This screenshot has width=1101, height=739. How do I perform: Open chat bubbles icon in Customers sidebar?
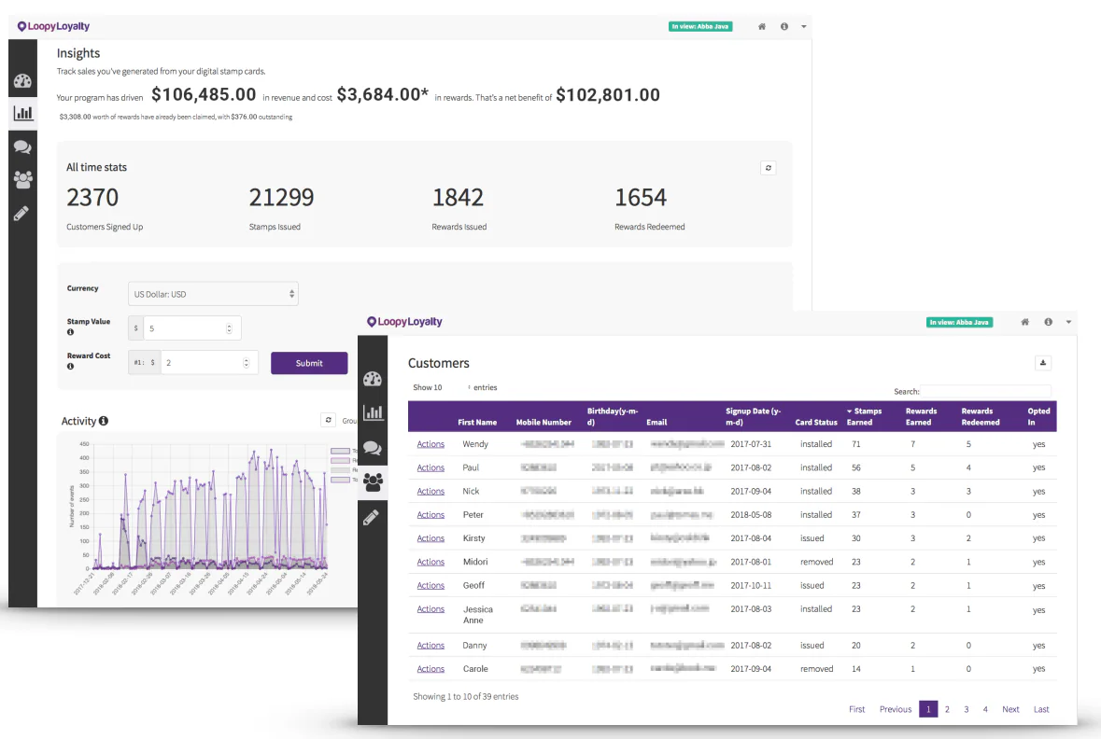pyautogui.click(x=373, y=448)
